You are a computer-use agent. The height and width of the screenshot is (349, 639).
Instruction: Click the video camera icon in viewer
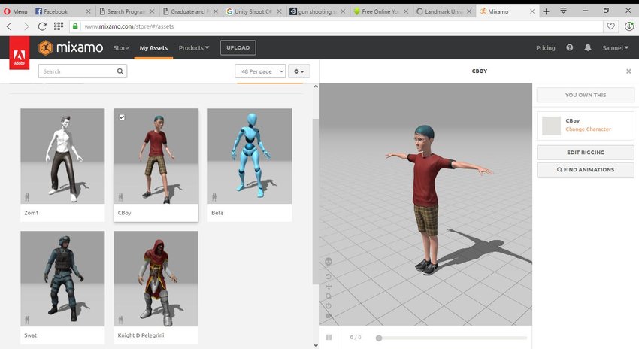click(329, 316)
